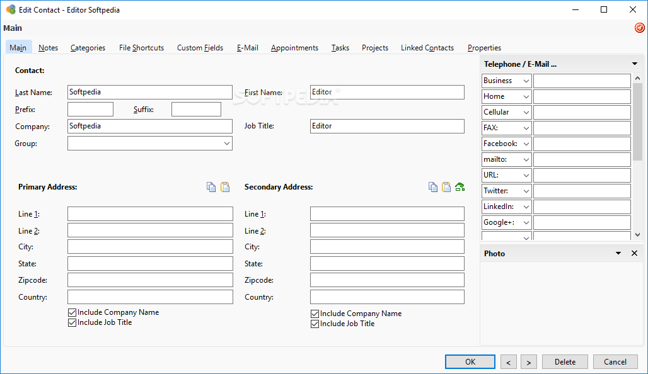648x374 pixels.
Task: Click the Delete button
Action: 565,361
